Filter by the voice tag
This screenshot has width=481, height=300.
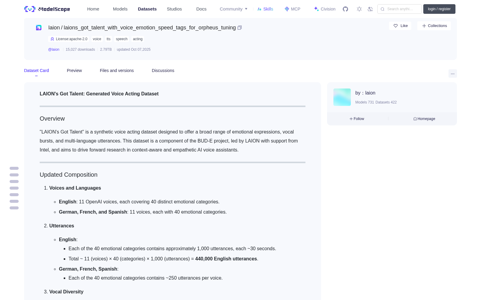97,39
